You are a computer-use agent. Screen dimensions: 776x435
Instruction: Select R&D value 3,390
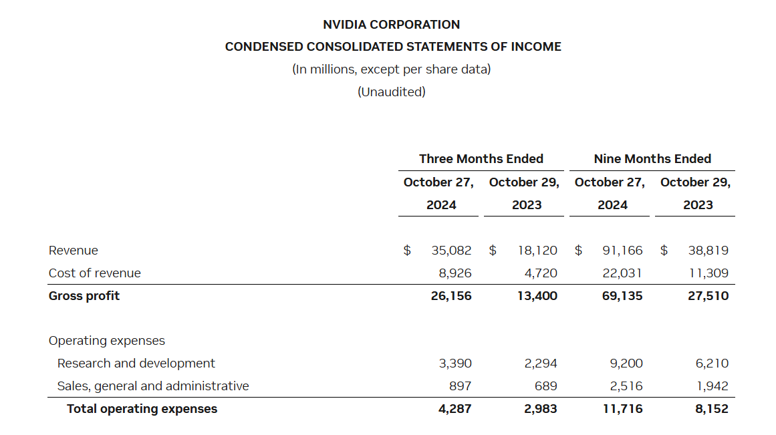pos(455,364)
